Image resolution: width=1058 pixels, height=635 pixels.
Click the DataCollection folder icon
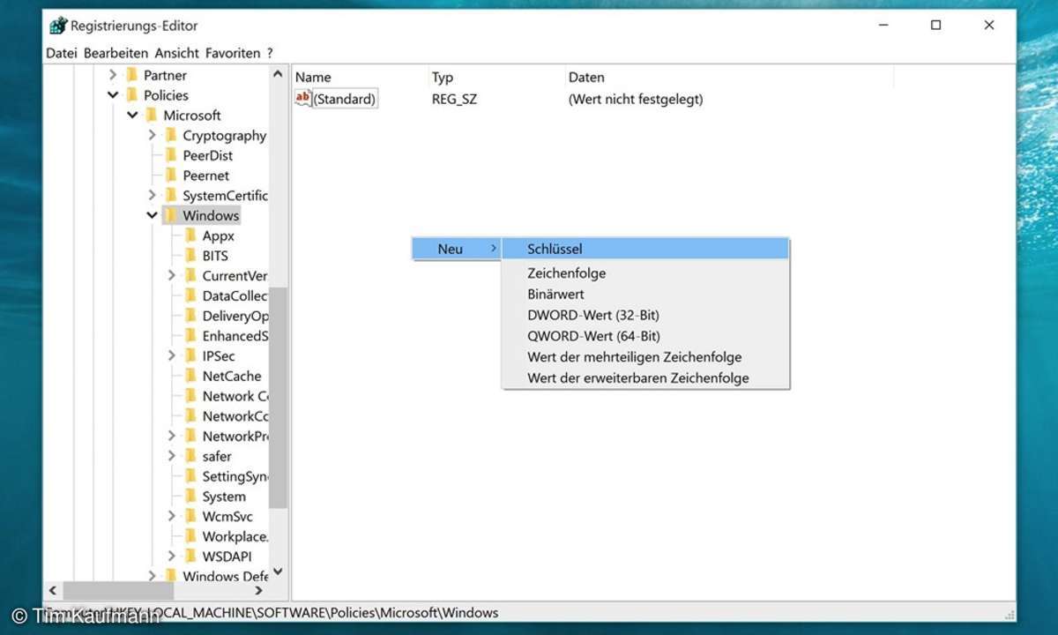pos(190,296)
